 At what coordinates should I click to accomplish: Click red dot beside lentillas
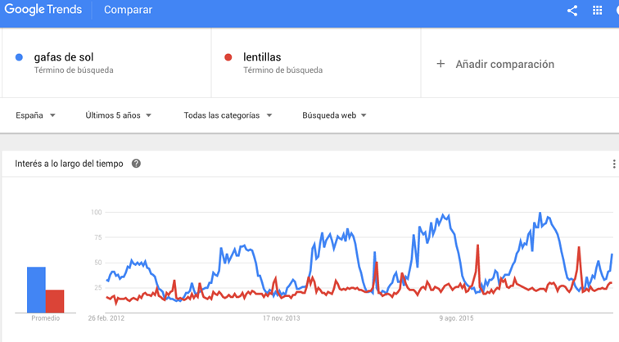click(x=228, y=57)
